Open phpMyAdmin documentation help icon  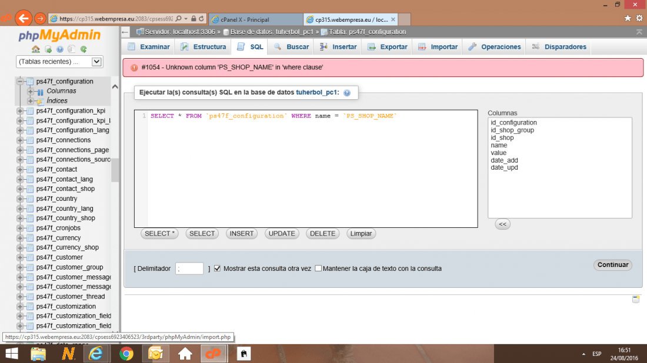tap(60, 49)
